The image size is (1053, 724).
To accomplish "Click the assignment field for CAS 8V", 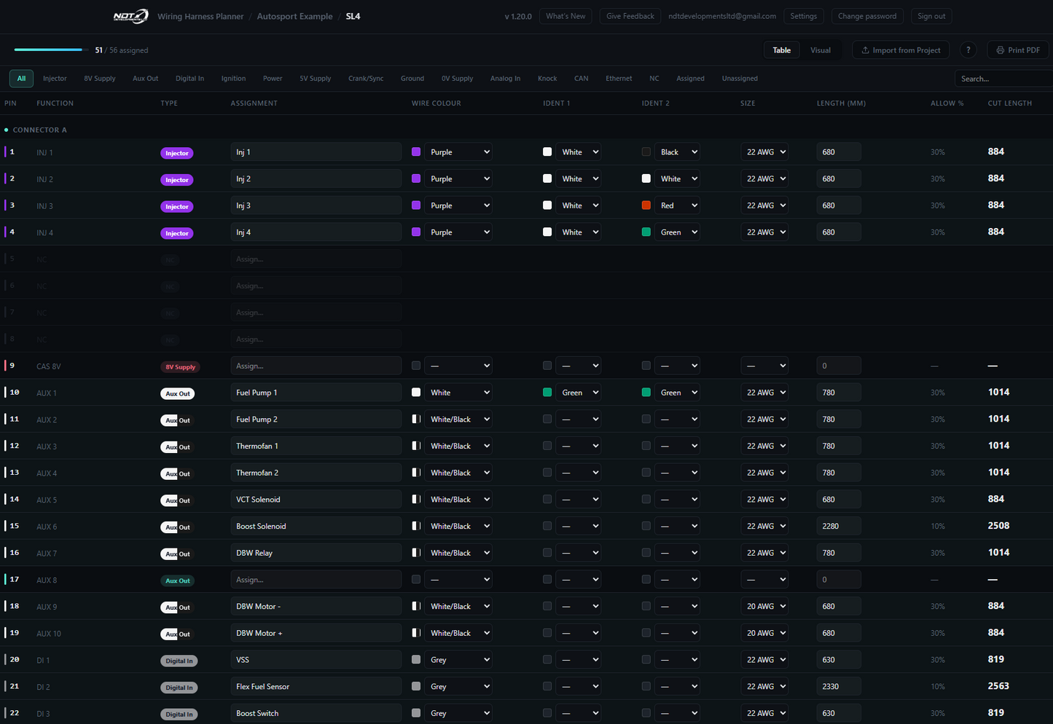I will pyautogui.click(x=316, y=366).
